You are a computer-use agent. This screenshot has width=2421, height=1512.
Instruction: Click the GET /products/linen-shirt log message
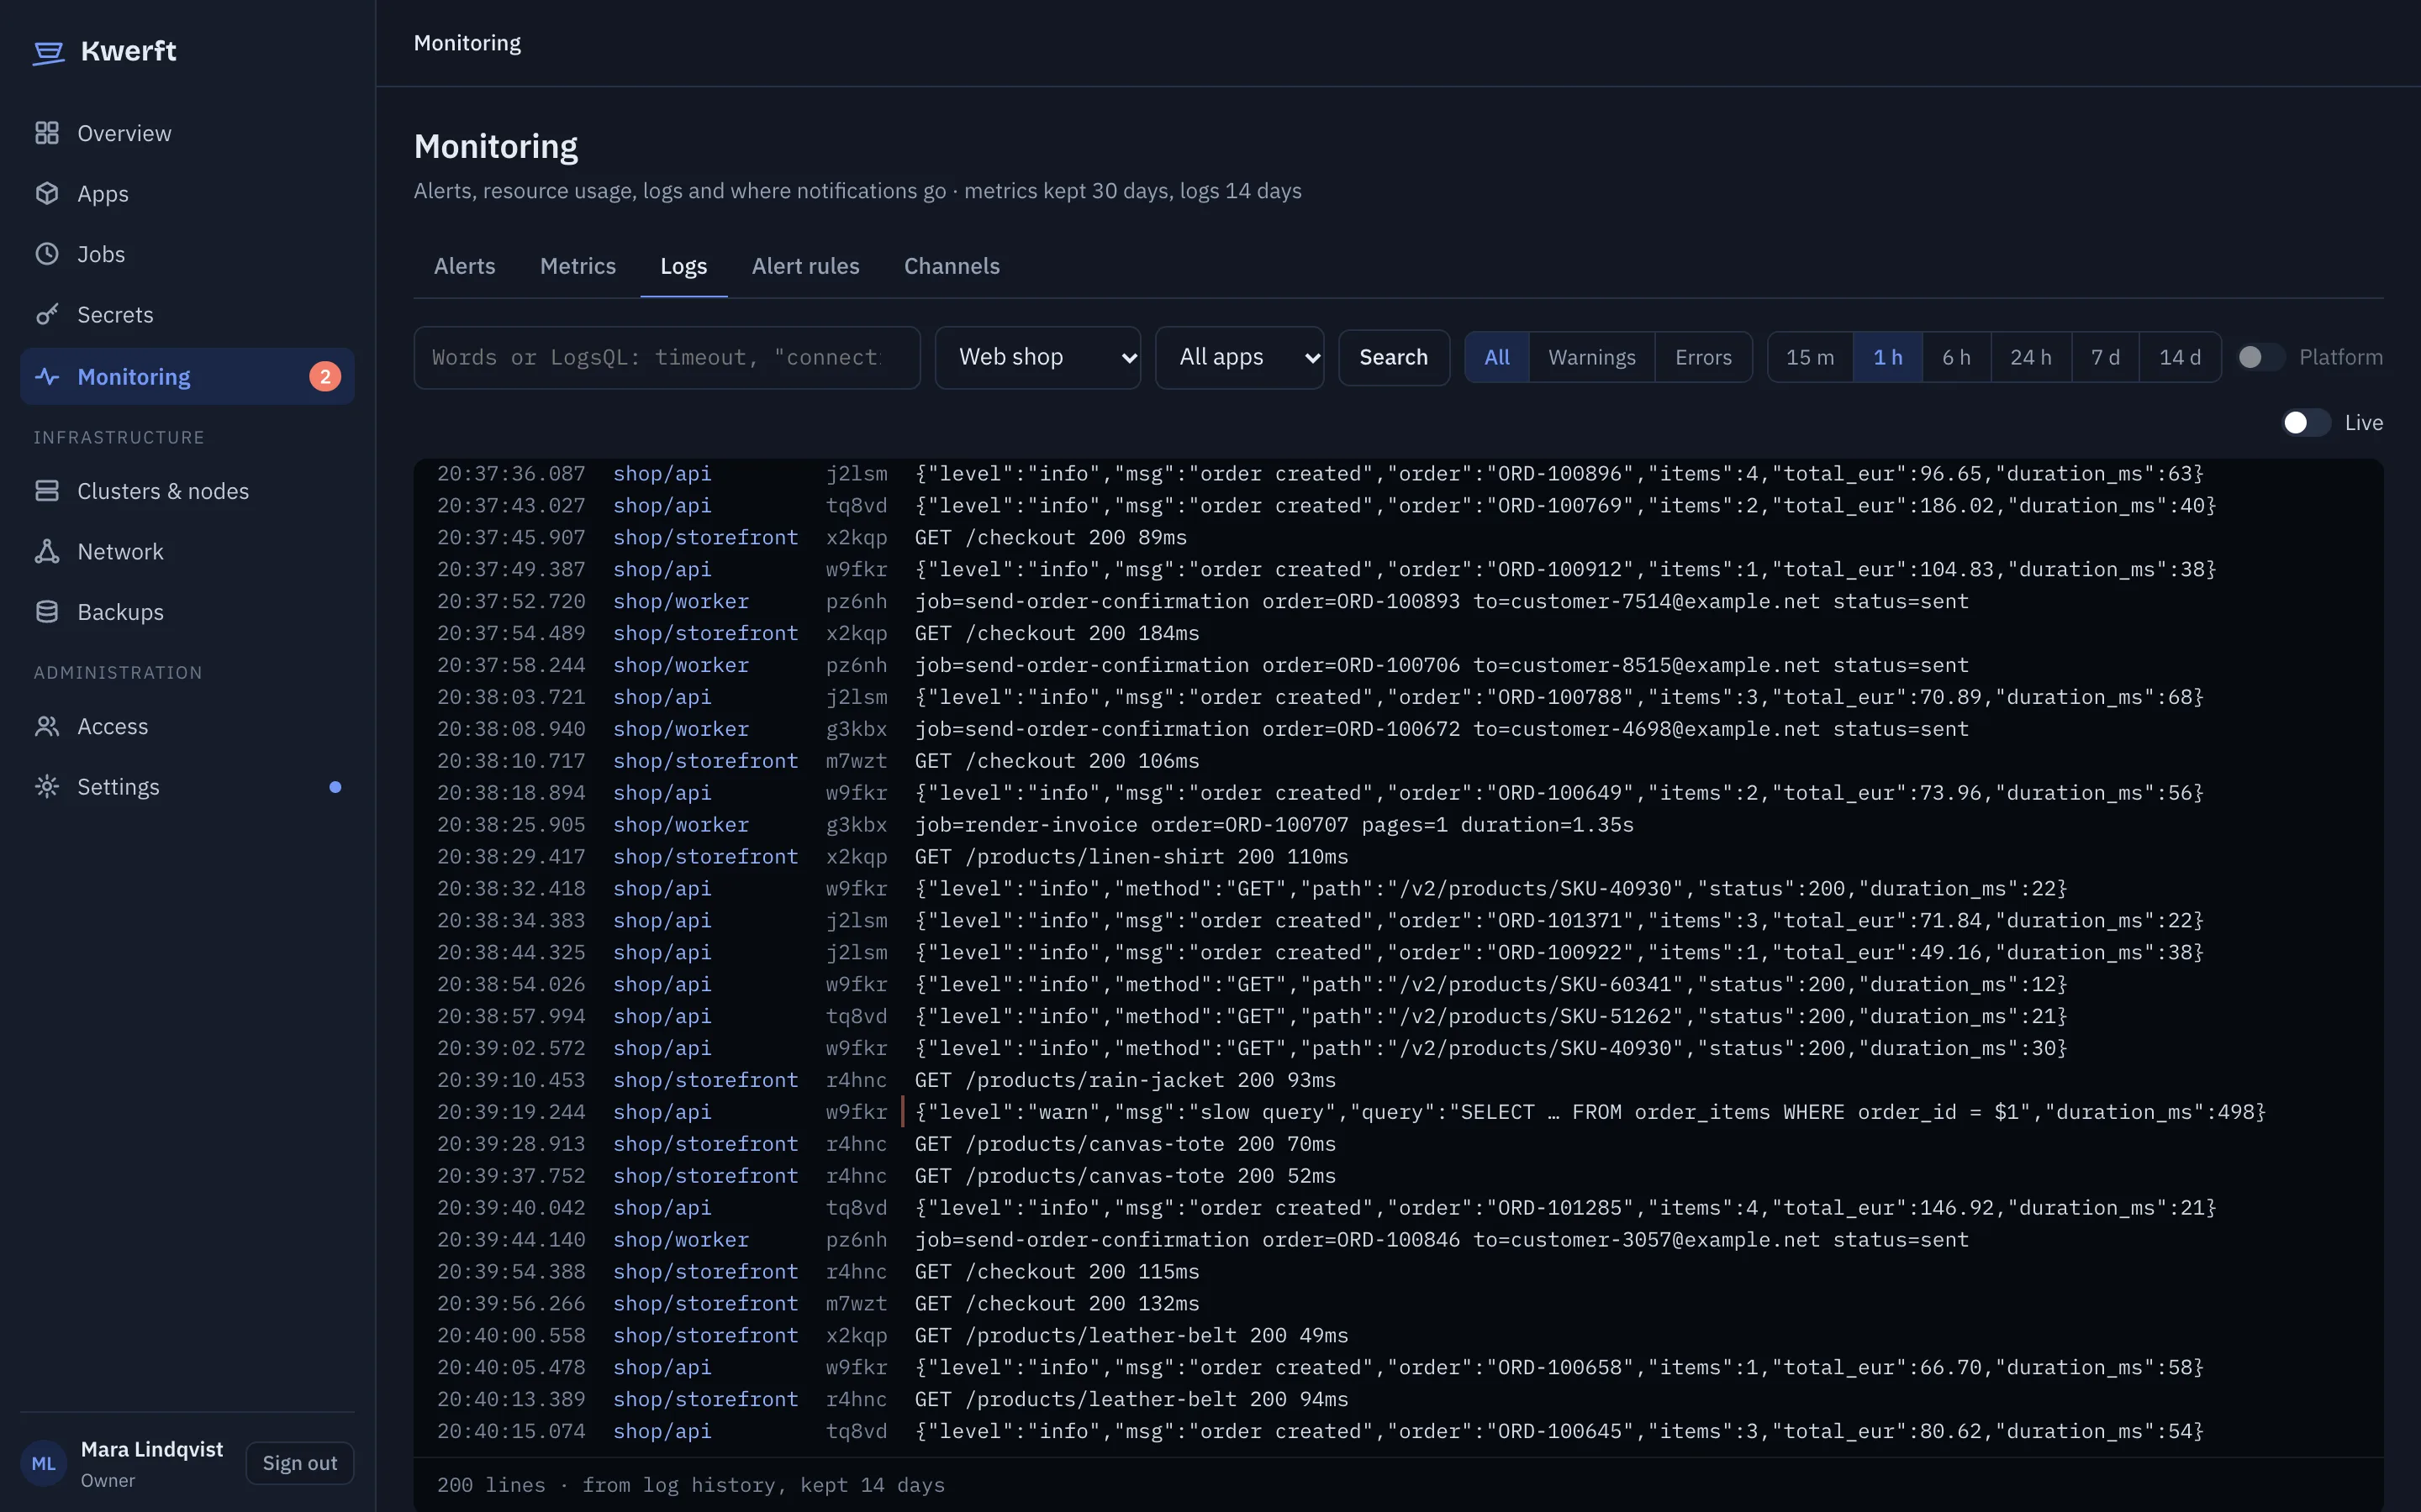click(1131, 857)
